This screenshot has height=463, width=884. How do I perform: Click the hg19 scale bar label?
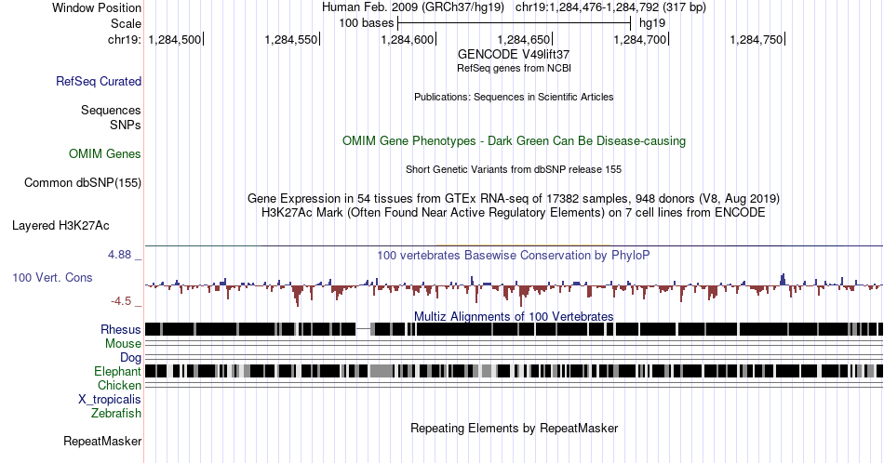652,23
